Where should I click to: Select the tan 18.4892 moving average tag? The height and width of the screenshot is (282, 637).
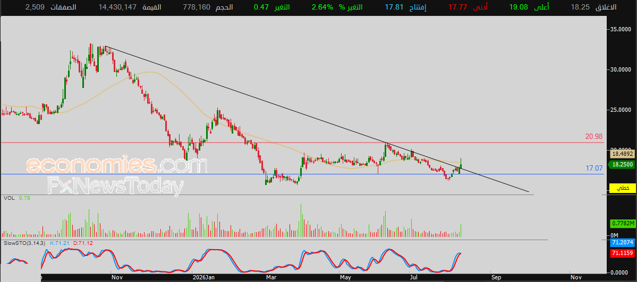[622, 154]
